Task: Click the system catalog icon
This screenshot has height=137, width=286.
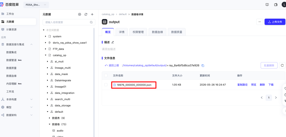Action: tap(49, 36)
